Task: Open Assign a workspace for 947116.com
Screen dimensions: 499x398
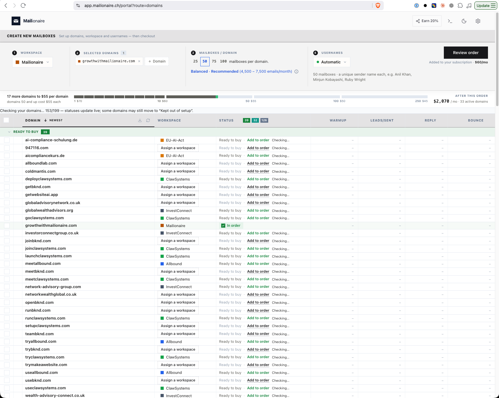Action: 178,148
